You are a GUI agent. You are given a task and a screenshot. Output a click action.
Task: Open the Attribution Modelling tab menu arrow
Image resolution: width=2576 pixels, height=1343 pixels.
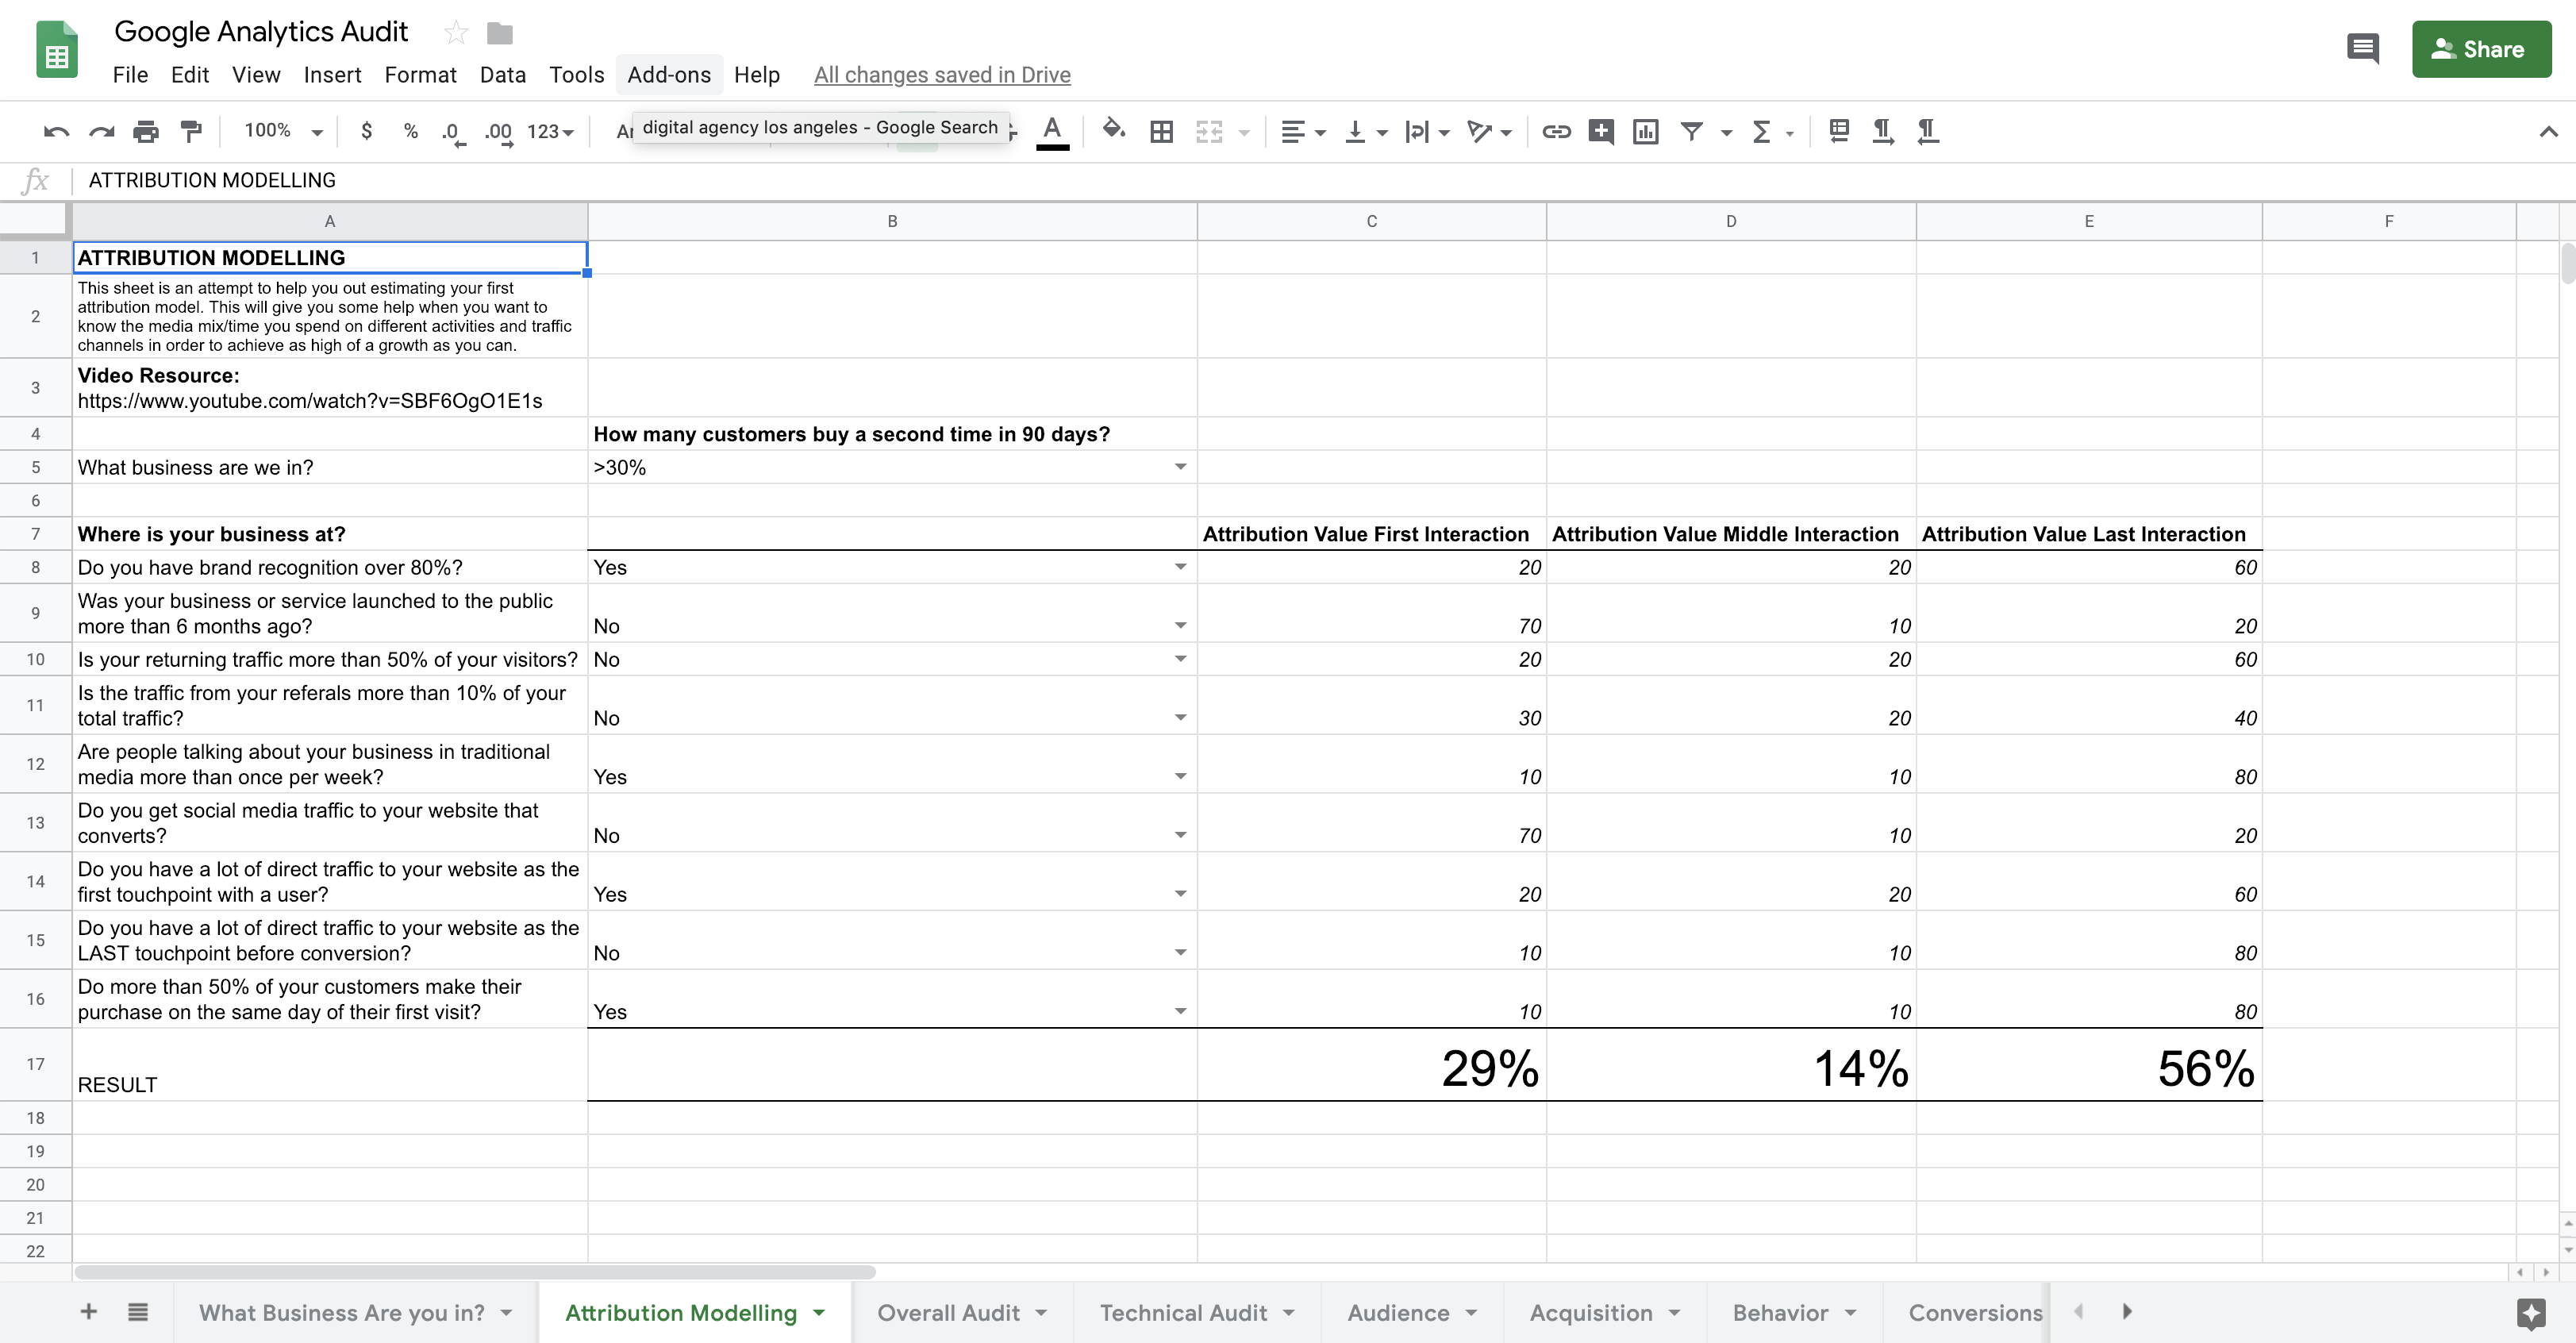click(819, 1313)
